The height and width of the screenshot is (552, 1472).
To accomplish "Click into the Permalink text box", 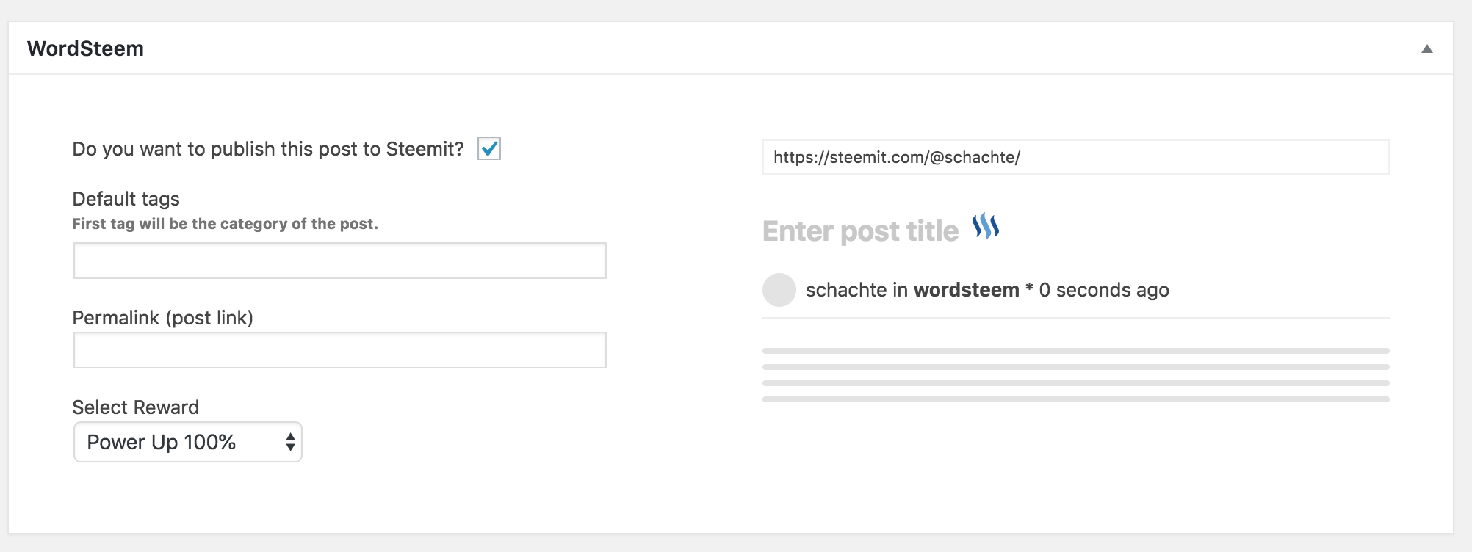I will click(339, 350).
